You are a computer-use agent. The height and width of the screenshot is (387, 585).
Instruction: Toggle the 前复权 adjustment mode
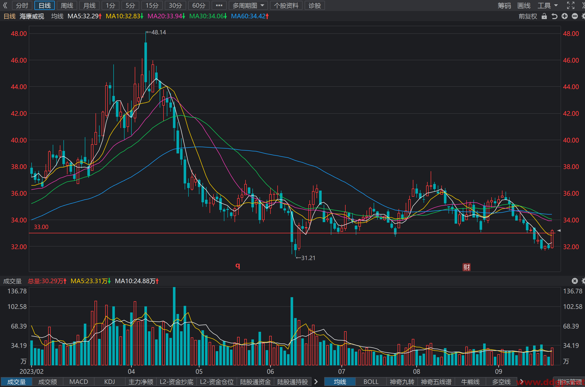pos(528,16)
